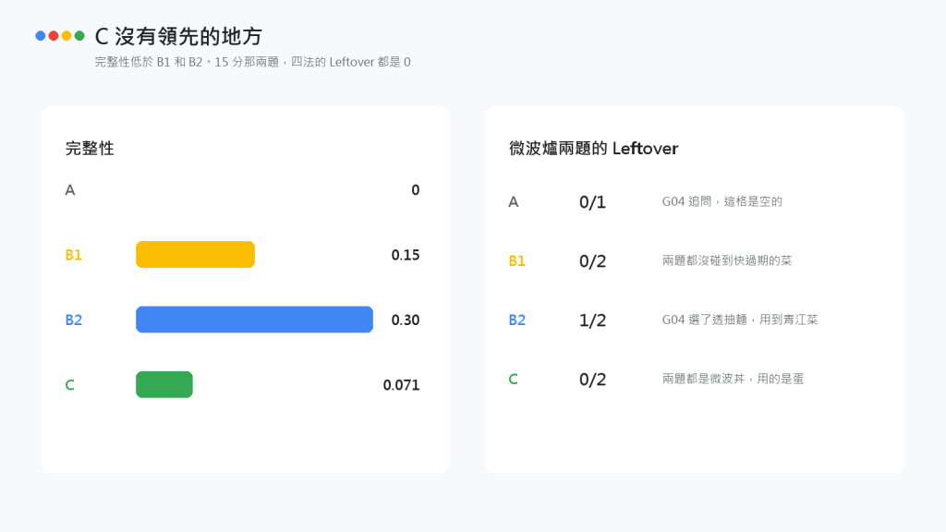Click the 1/2 score for B2
946x532 pixels.
tap(592, 320)
